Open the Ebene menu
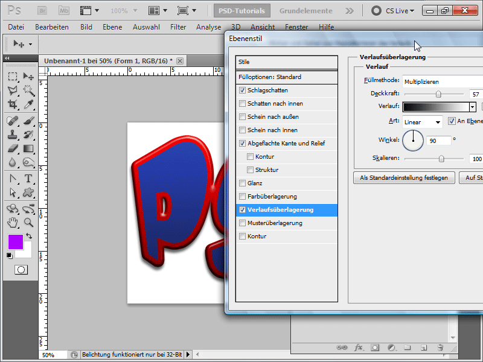 pos(112,27)
